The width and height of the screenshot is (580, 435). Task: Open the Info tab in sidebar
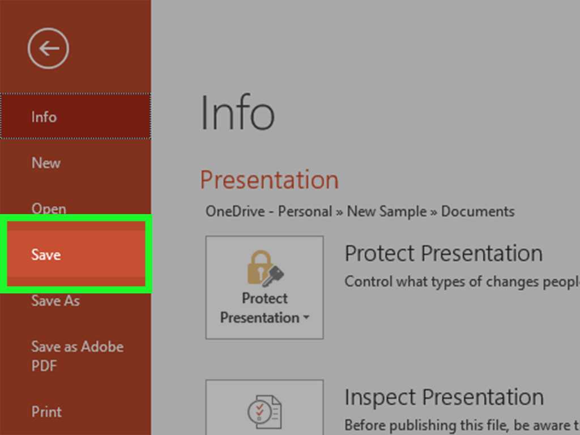tap(44, 117)
